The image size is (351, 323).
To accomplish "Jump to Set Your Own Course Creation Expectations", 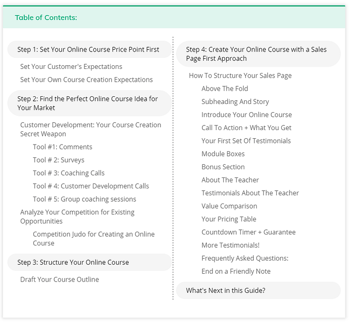I will point(86,79).
